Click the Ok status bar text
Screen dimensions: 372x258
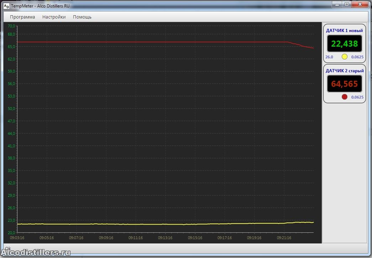coord(8,248)
